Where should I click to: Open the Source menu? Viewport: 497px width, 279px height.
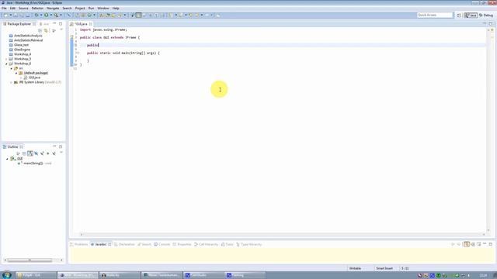tap(23, 9)
